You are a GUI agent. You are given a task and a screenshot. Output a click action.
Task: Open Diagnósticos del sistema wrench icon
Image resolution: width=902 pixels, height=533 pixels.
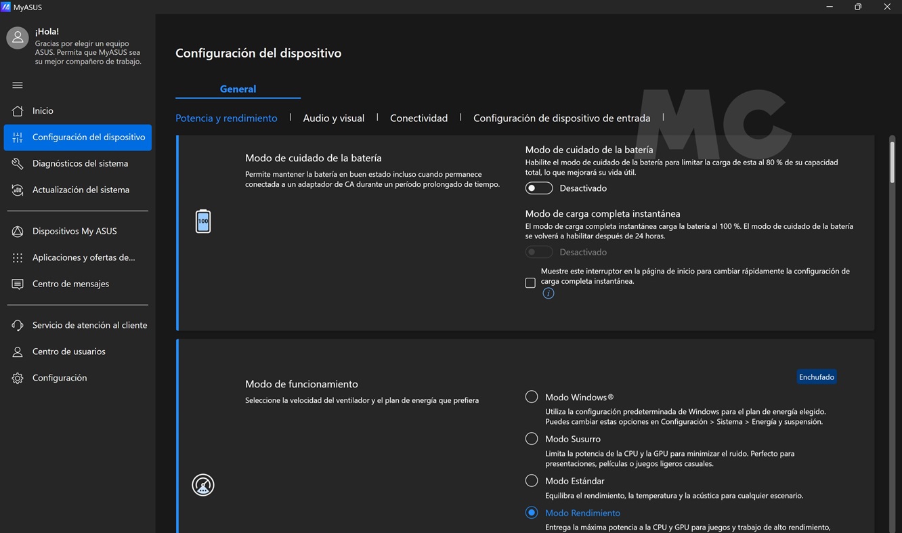coord(18,164)
